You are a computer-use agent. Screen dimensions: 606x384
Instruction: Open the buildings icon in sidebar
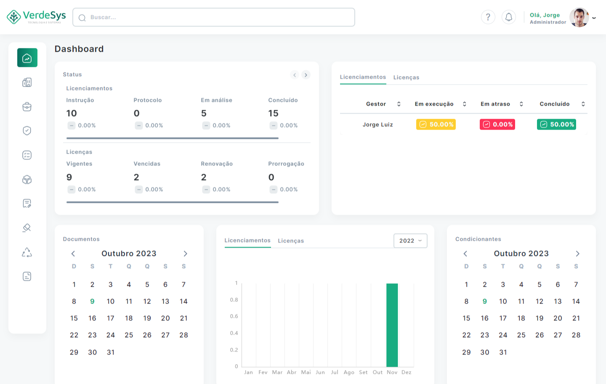coord(27,82)
